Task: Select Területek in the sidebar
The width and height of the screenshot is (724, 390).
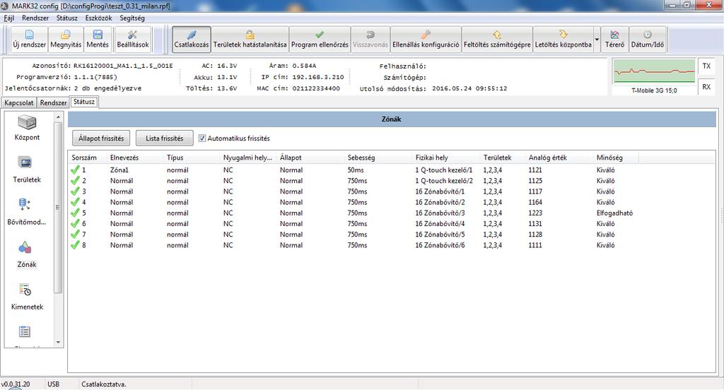Action: coord(27,170)
